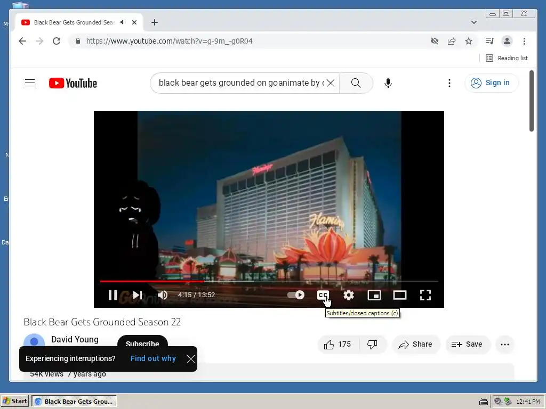The width and height of the screenshot is (546, 409).
Task: Open the Chrome three-dot menu
Action: pyautogui.click(x=524, y=41)
